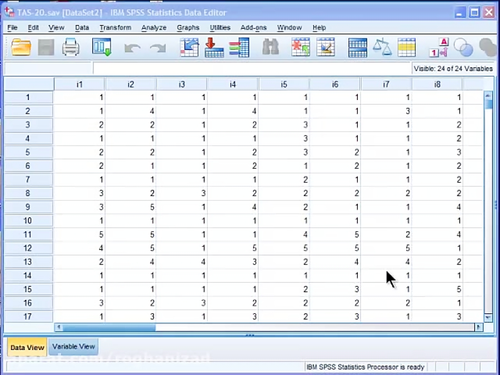
Task: Select the i5 column header
Action: coord(284,84)
